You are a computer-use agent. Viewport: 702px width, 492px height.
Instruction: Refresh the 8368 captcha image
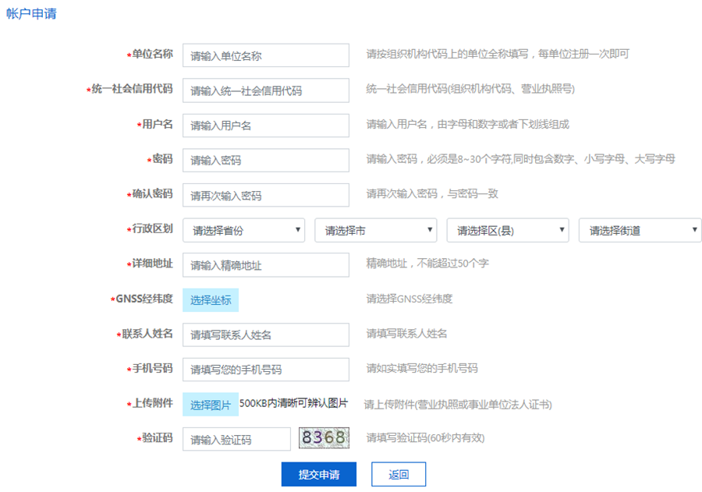[x=324, y=438]
